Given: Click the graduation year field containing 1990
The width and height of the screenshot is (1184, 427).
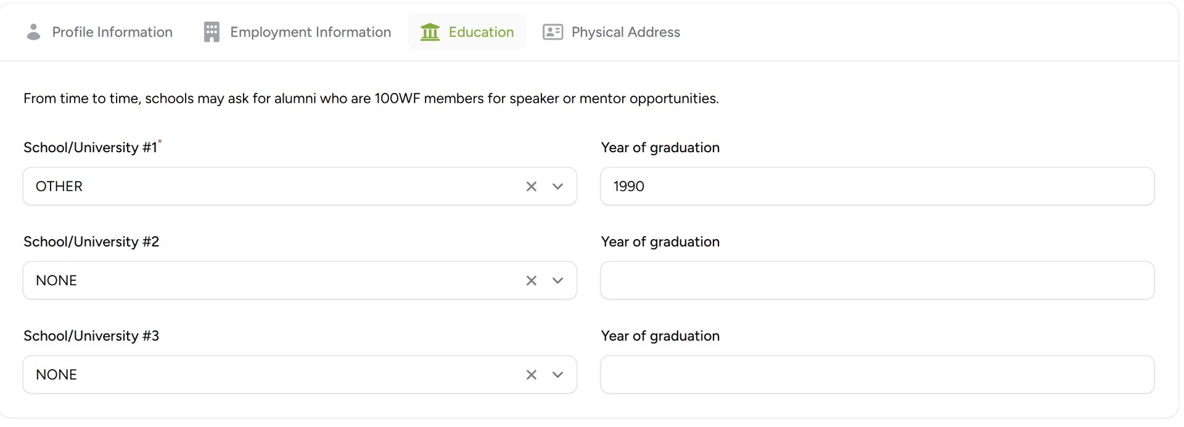Looking at the screenshot, I should (877, 187).
